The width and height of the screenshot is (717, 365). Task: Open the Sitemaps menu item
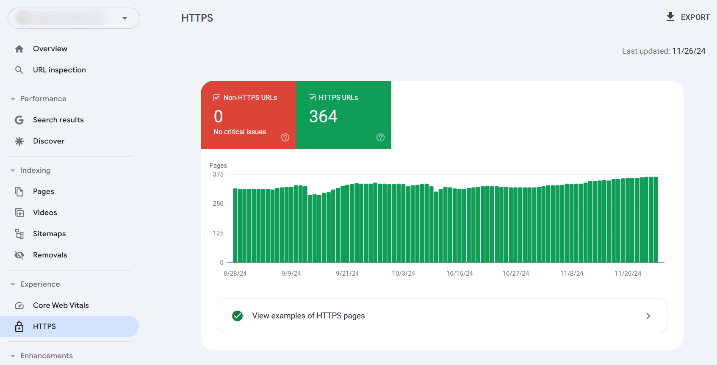pos(69,234)
